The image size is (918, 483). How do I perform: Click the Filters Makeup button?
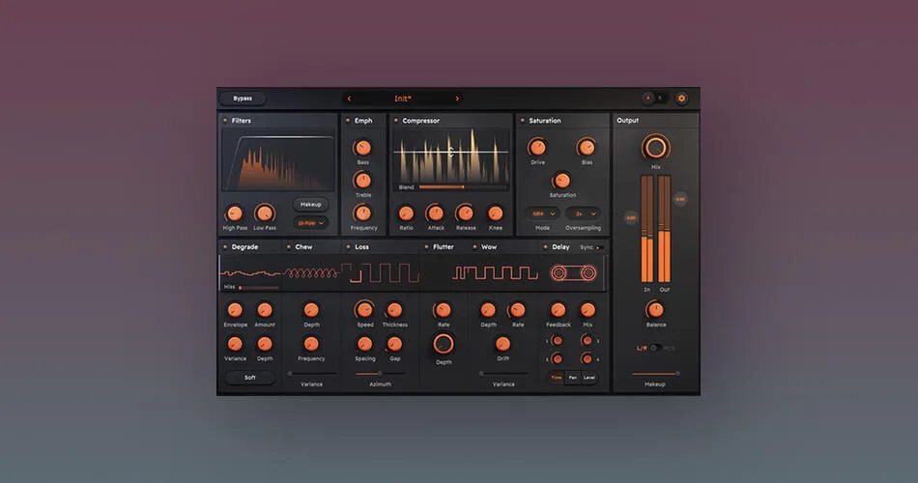[x=310, y=205]
